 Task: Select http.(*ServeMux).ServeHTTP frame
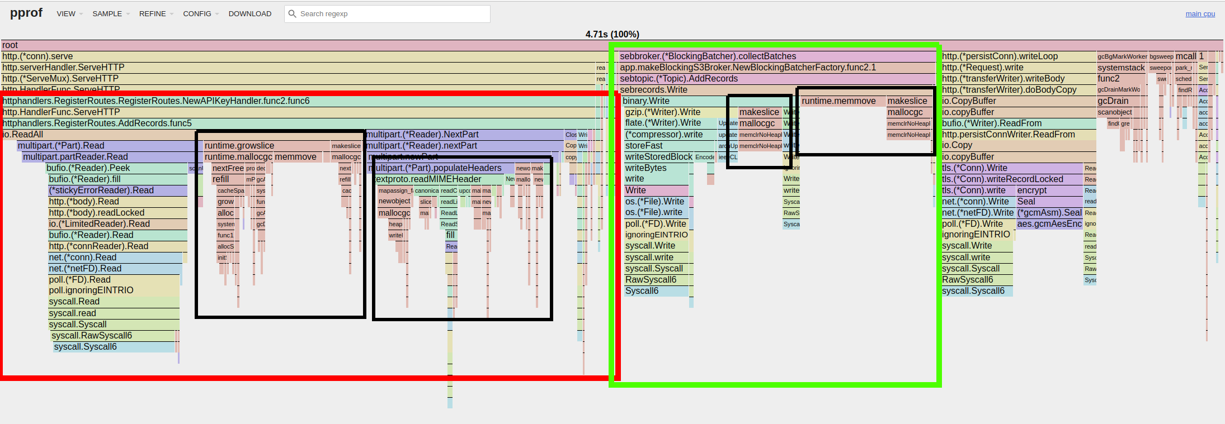[x=298, y=79]
